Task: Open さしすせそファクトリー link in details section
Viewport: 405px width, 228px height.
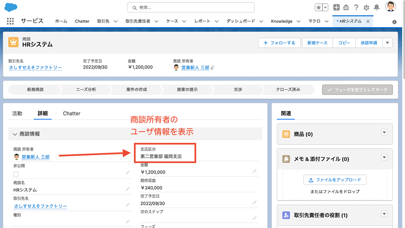Action: coord(40,206)
